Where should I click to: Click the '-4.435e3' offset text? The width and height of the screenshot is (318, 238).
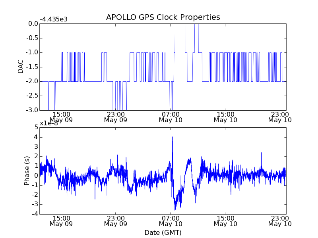(54, 19)
